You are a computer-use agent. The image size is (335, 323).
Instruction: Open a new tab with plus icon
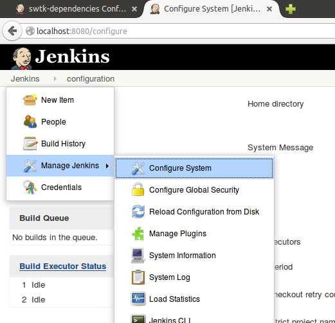[291, 9]
